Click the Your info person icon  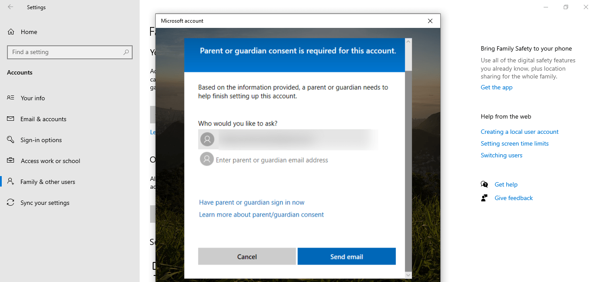click(10, 98)
